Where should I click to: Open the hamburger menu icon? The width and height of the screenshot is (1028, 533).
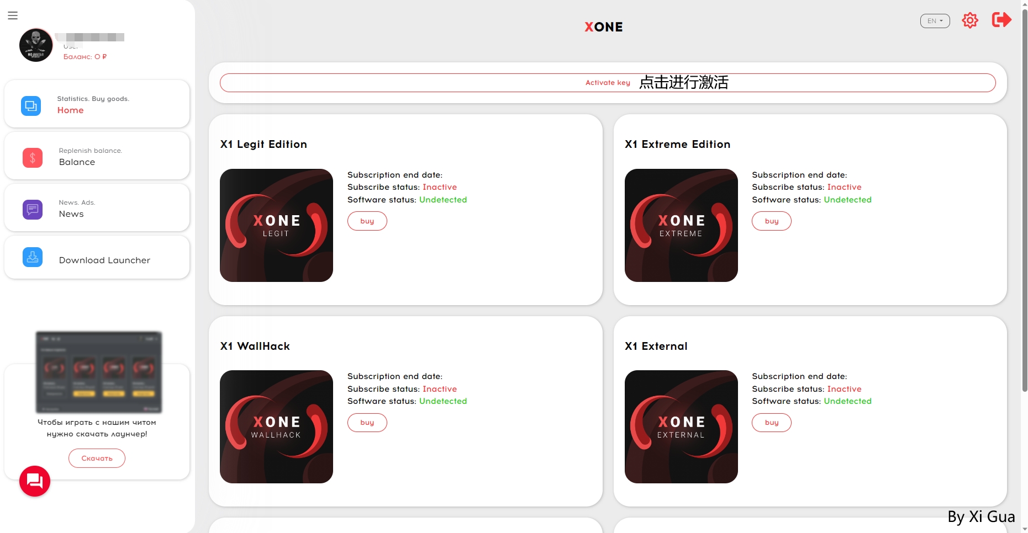tap(13, 15)
